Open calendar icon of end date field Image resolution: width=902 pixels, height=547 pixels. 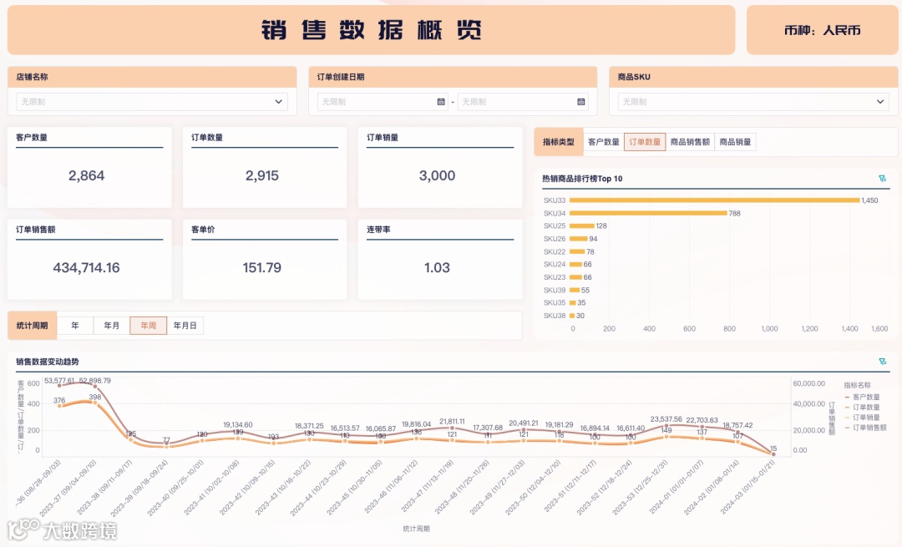[x=581, y=102]
